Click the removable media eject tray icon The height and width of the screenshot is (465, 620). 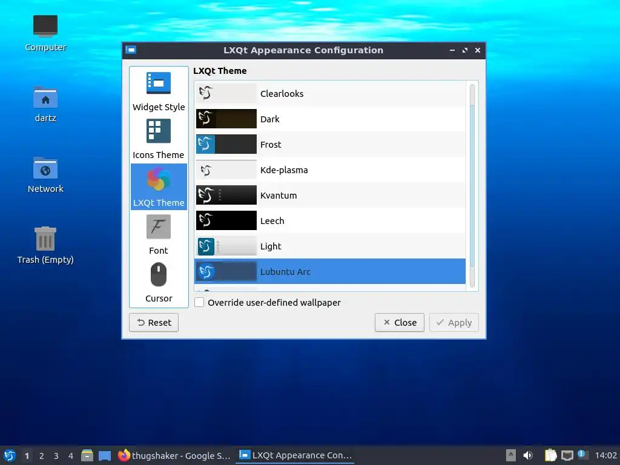click(x=511, y=455)
